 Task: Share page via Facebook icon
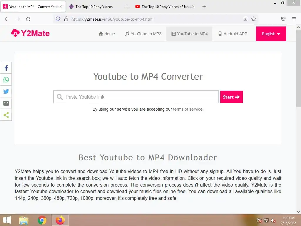point(6,68)
